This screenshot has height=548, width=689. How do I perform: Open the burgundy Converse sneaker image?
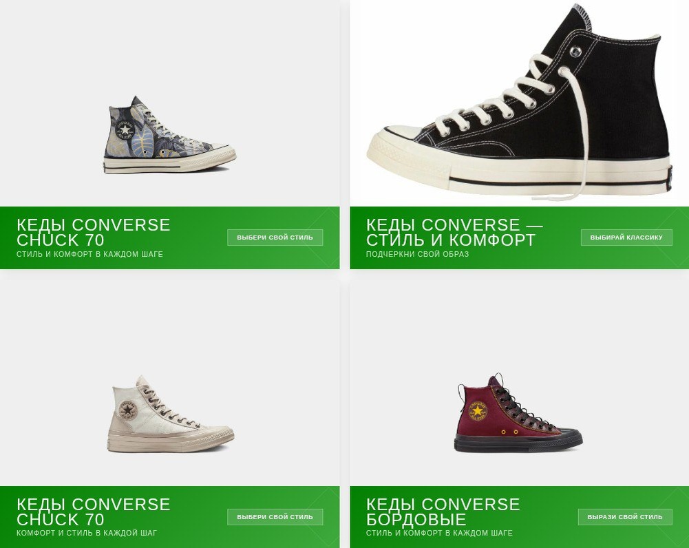coord(518,413)
